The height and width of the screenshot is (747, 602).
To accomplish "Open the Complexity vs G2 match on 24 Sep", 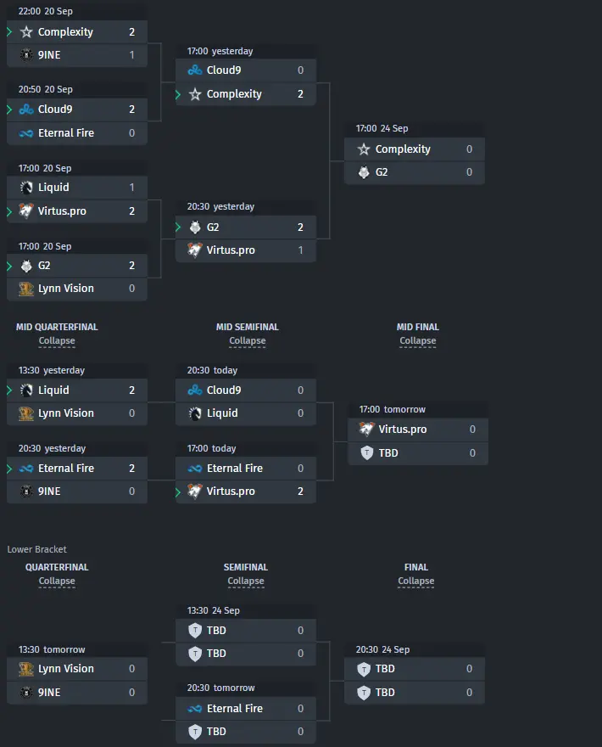I will (415, 154).
